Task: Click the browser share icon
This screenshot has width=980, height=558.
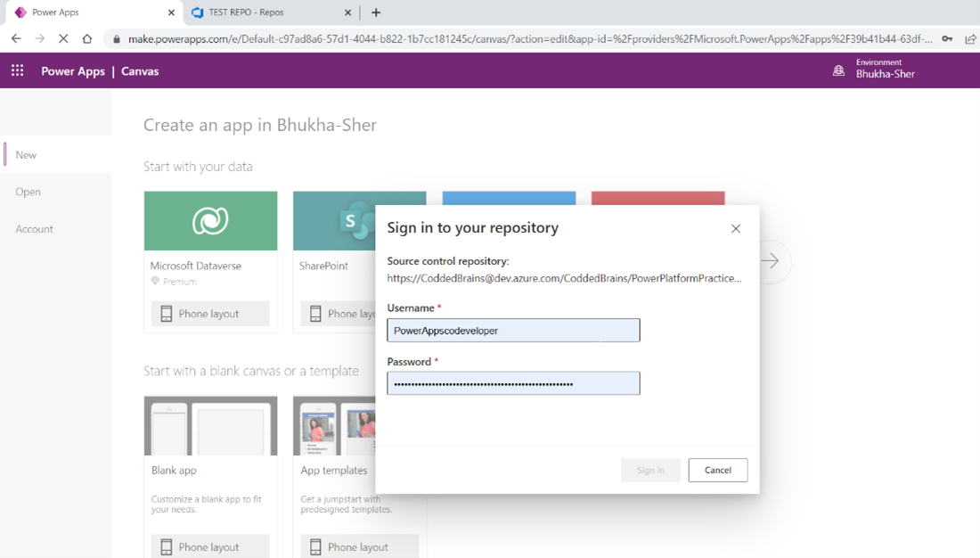Action: 971,39
